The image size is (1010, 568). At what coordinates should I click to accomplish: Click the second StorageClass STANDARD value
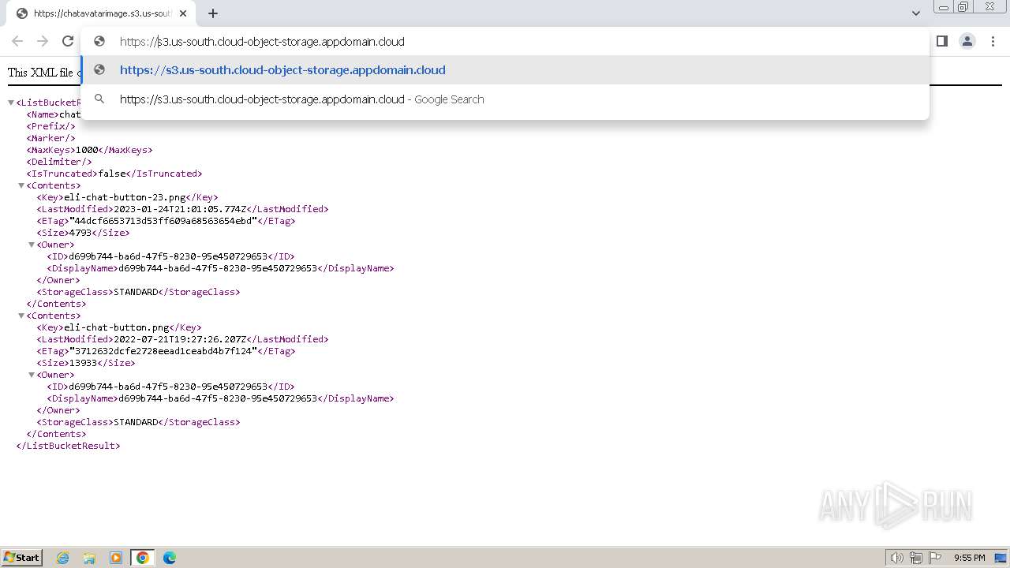pos(136,422)
